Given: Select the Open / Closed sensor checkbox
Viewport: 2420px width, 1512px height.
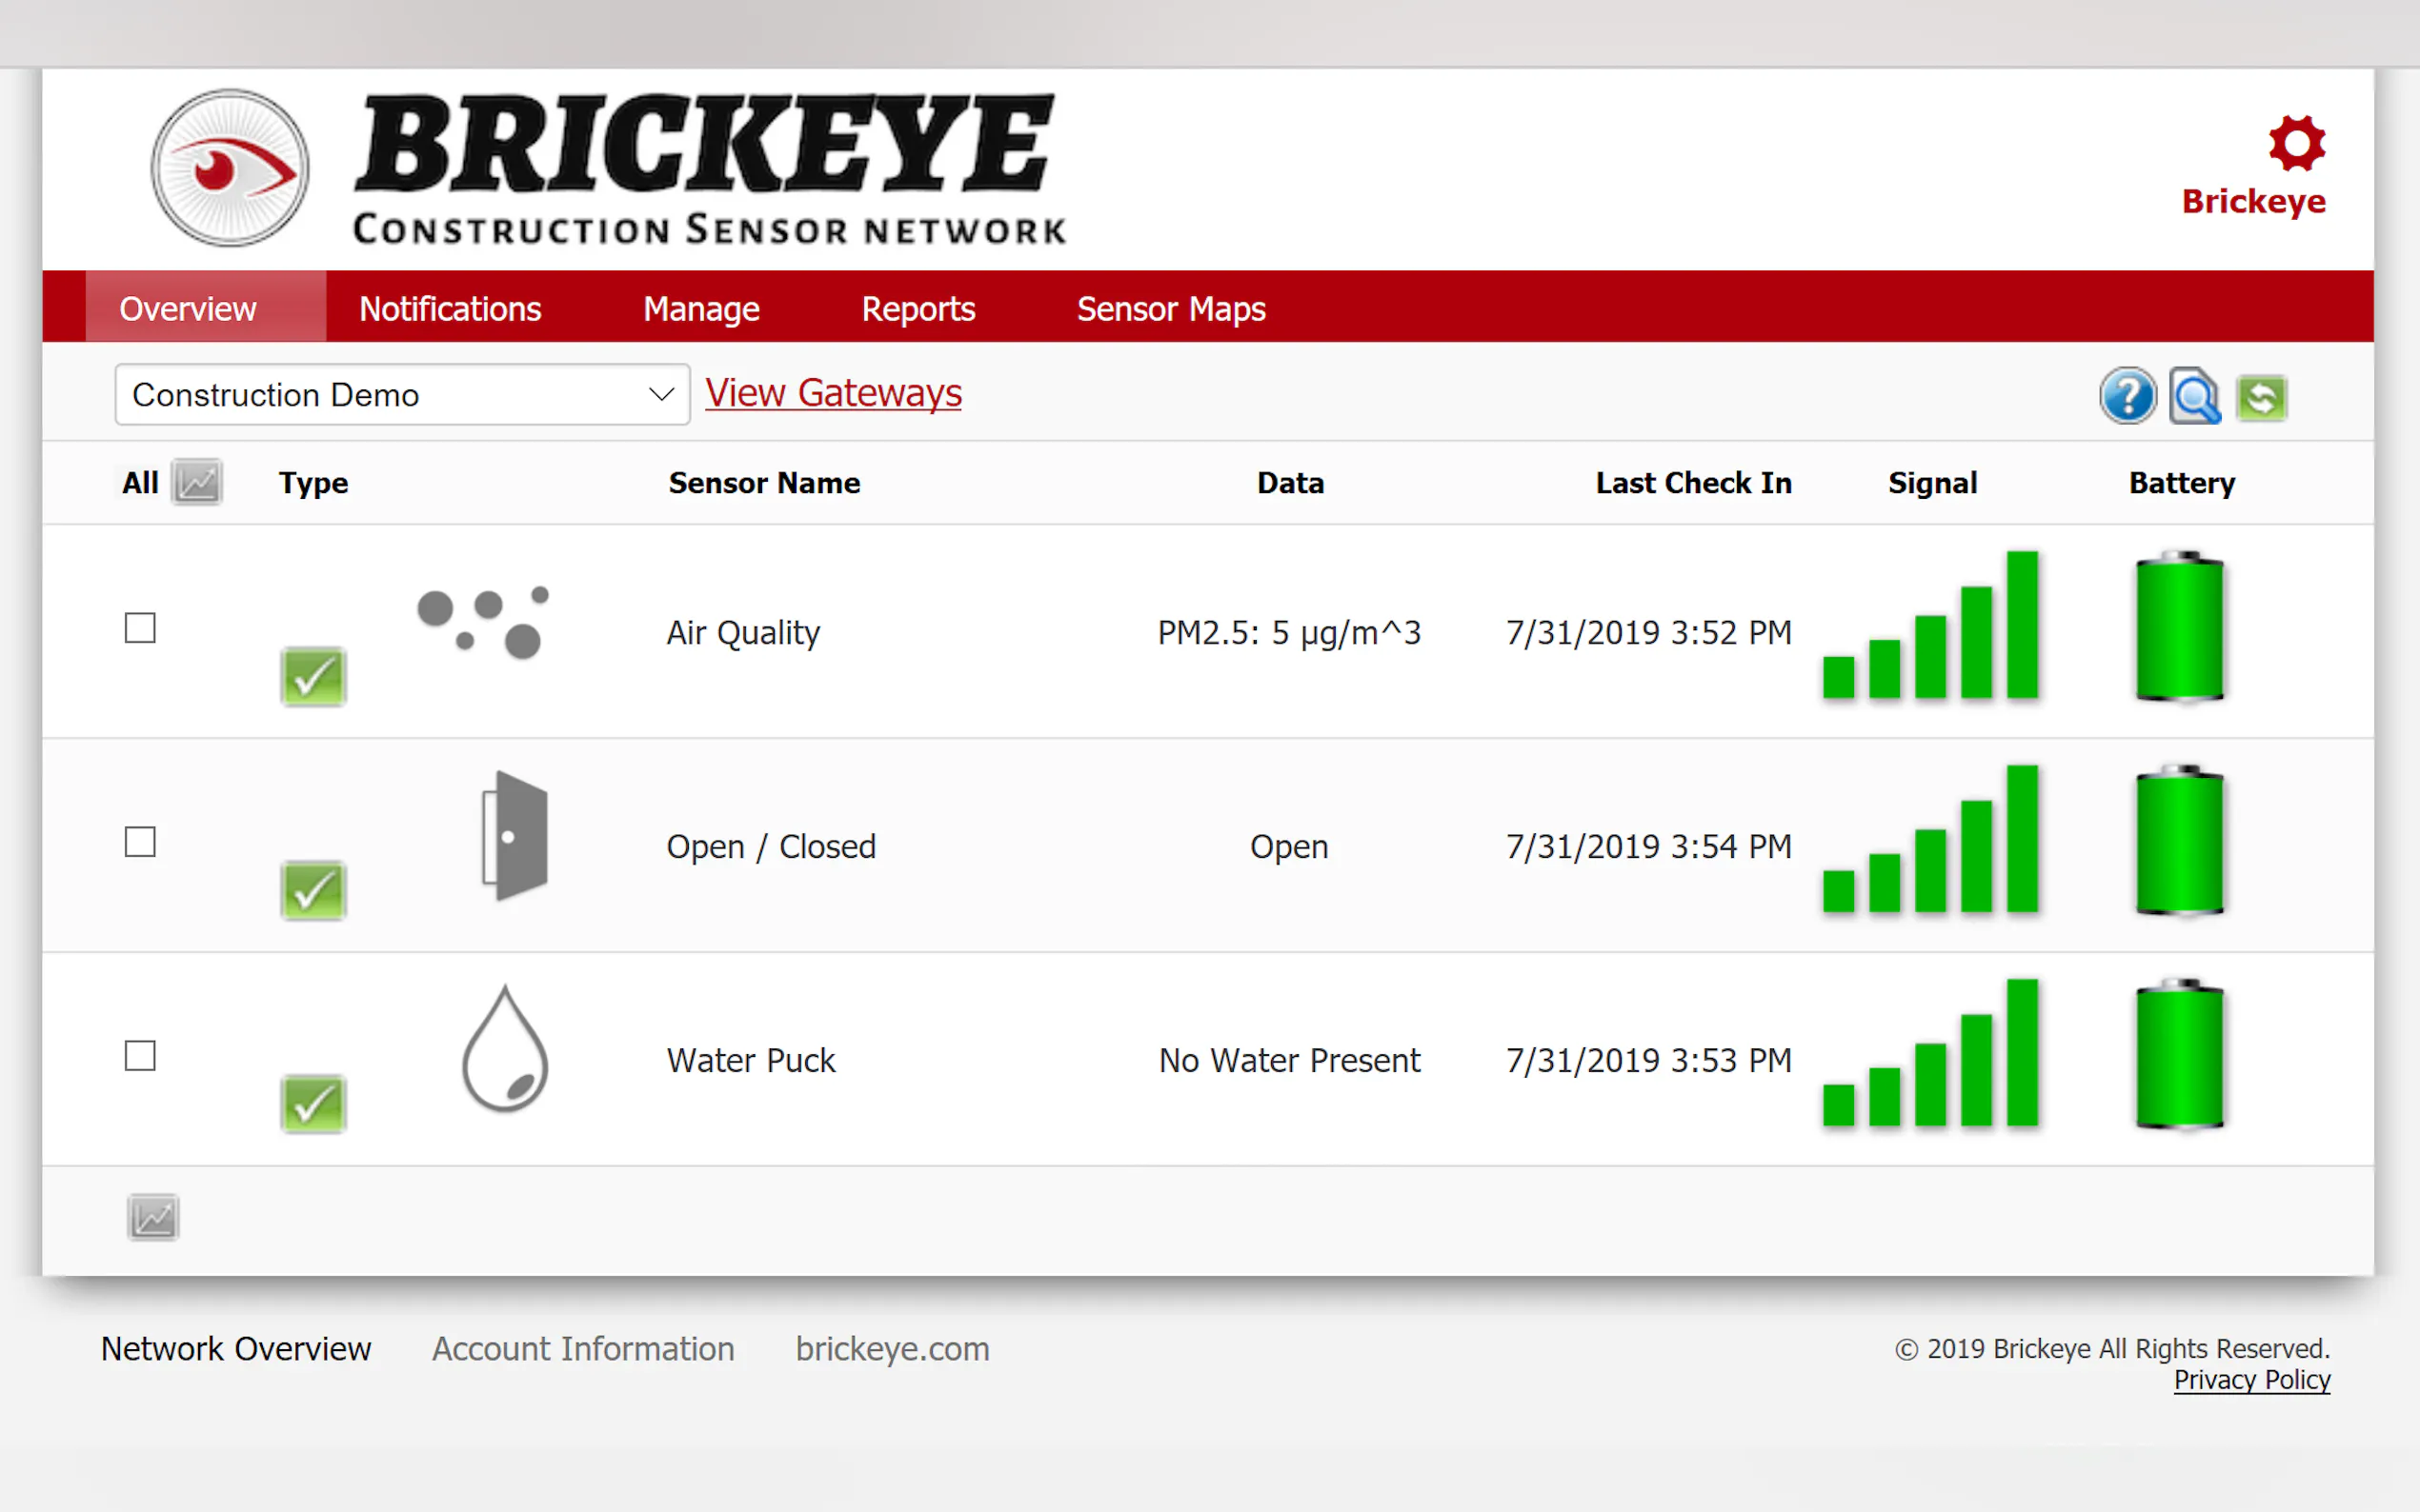Looking at the screenshot, I should 140,842.
